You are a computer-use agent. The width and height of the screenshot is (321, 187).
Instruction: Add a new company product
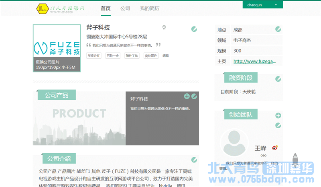pos(187,96)
